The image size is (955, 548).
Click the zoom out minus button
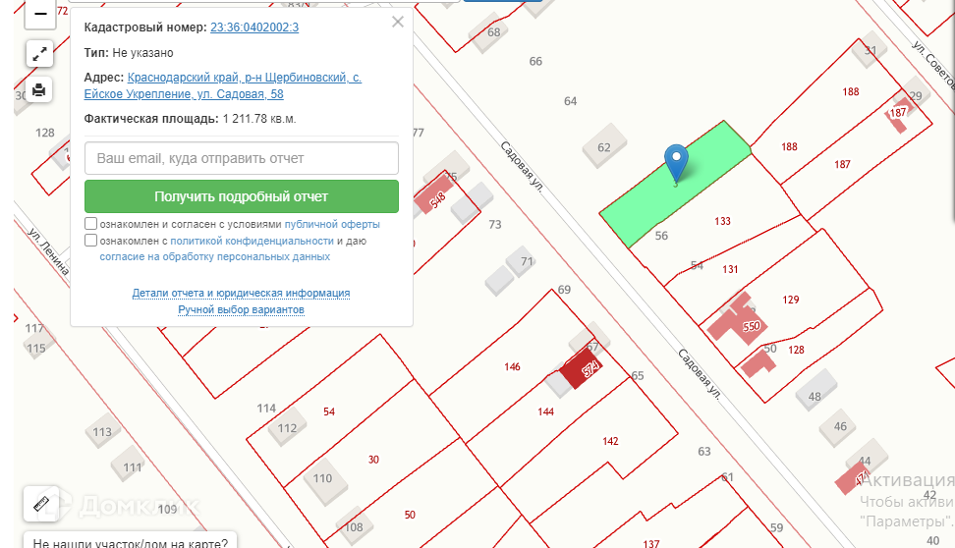click(x=40, y=14)
